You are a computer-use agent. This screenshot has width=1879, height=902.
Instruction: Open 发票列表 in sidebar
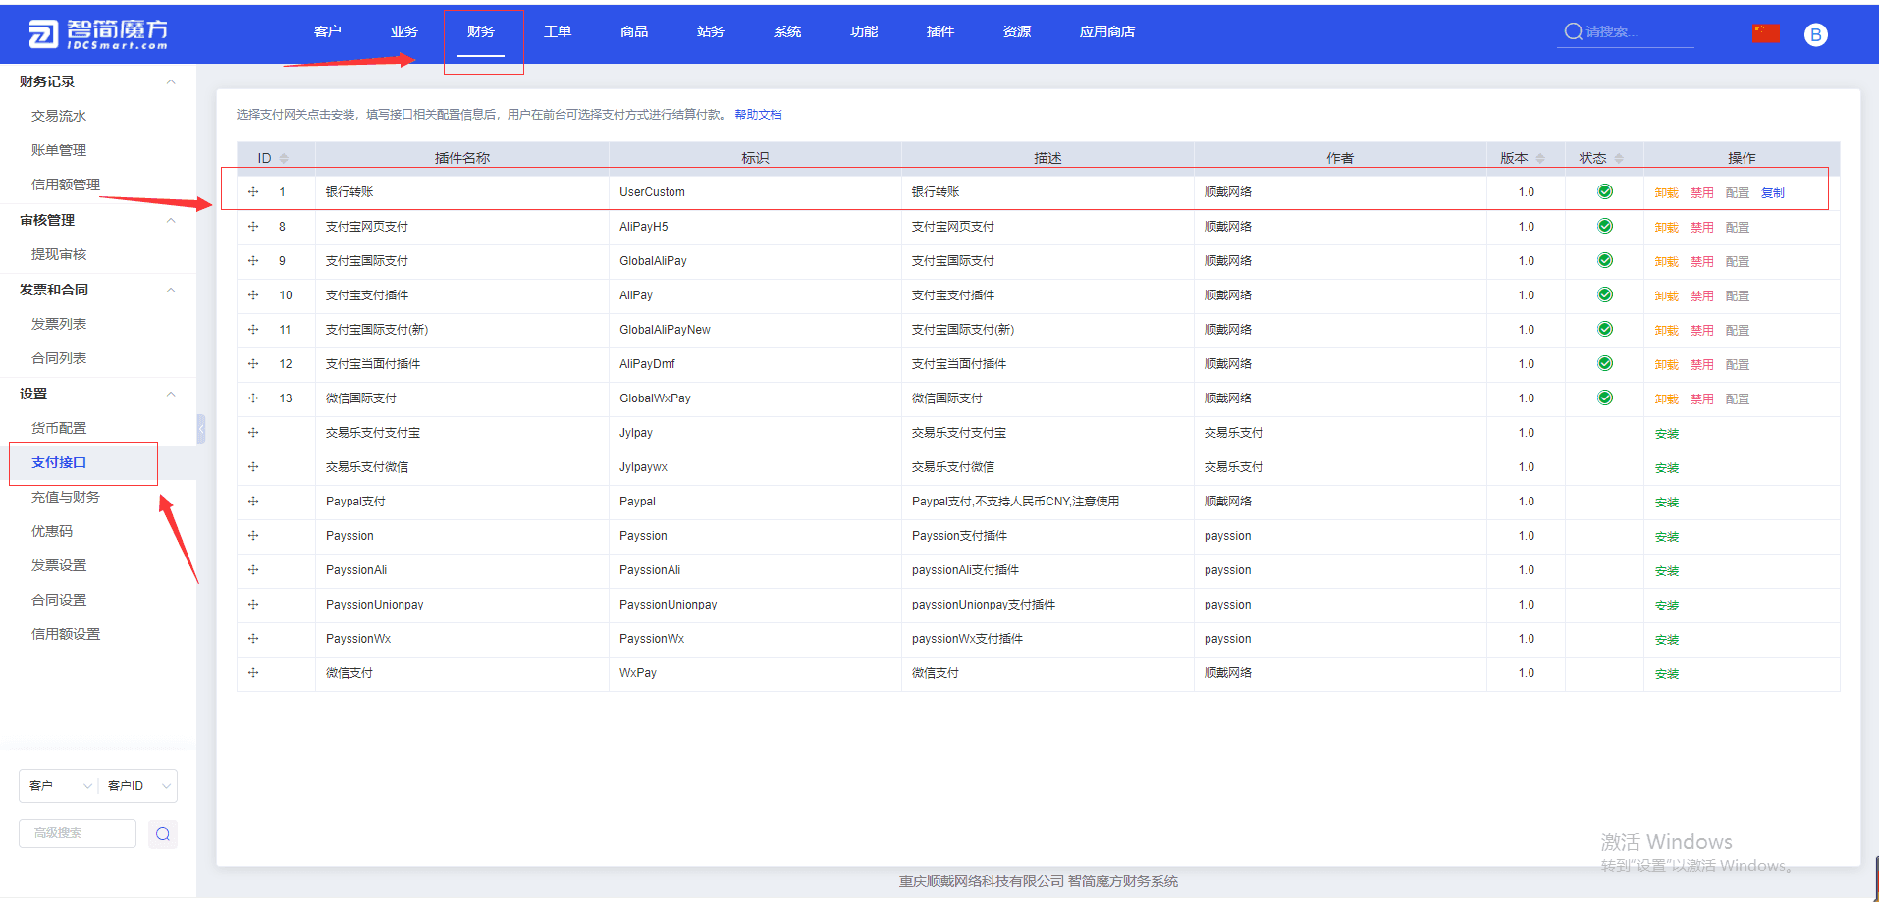click(x=59, y=324)
